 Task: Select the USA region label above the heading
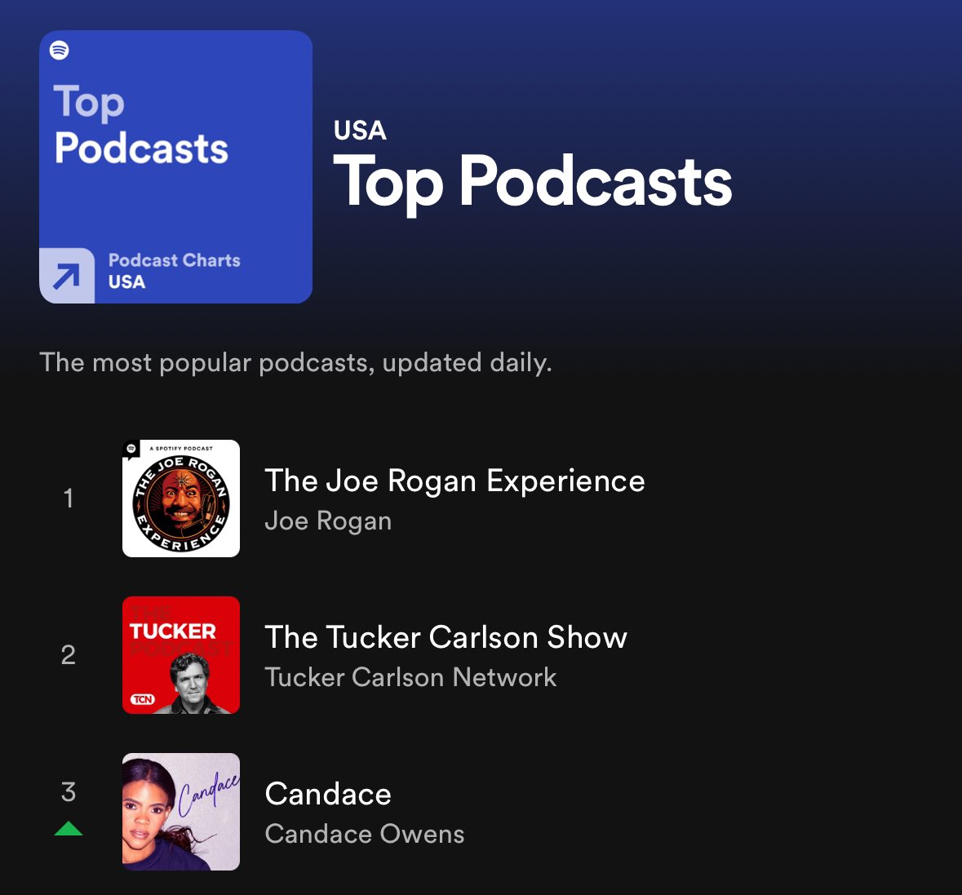(359, 131)
